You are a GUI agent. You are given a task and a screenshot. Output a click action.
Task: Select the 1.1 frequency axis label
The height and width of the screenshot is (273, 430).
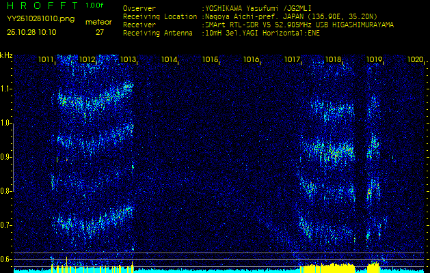(x=6, y=89)
